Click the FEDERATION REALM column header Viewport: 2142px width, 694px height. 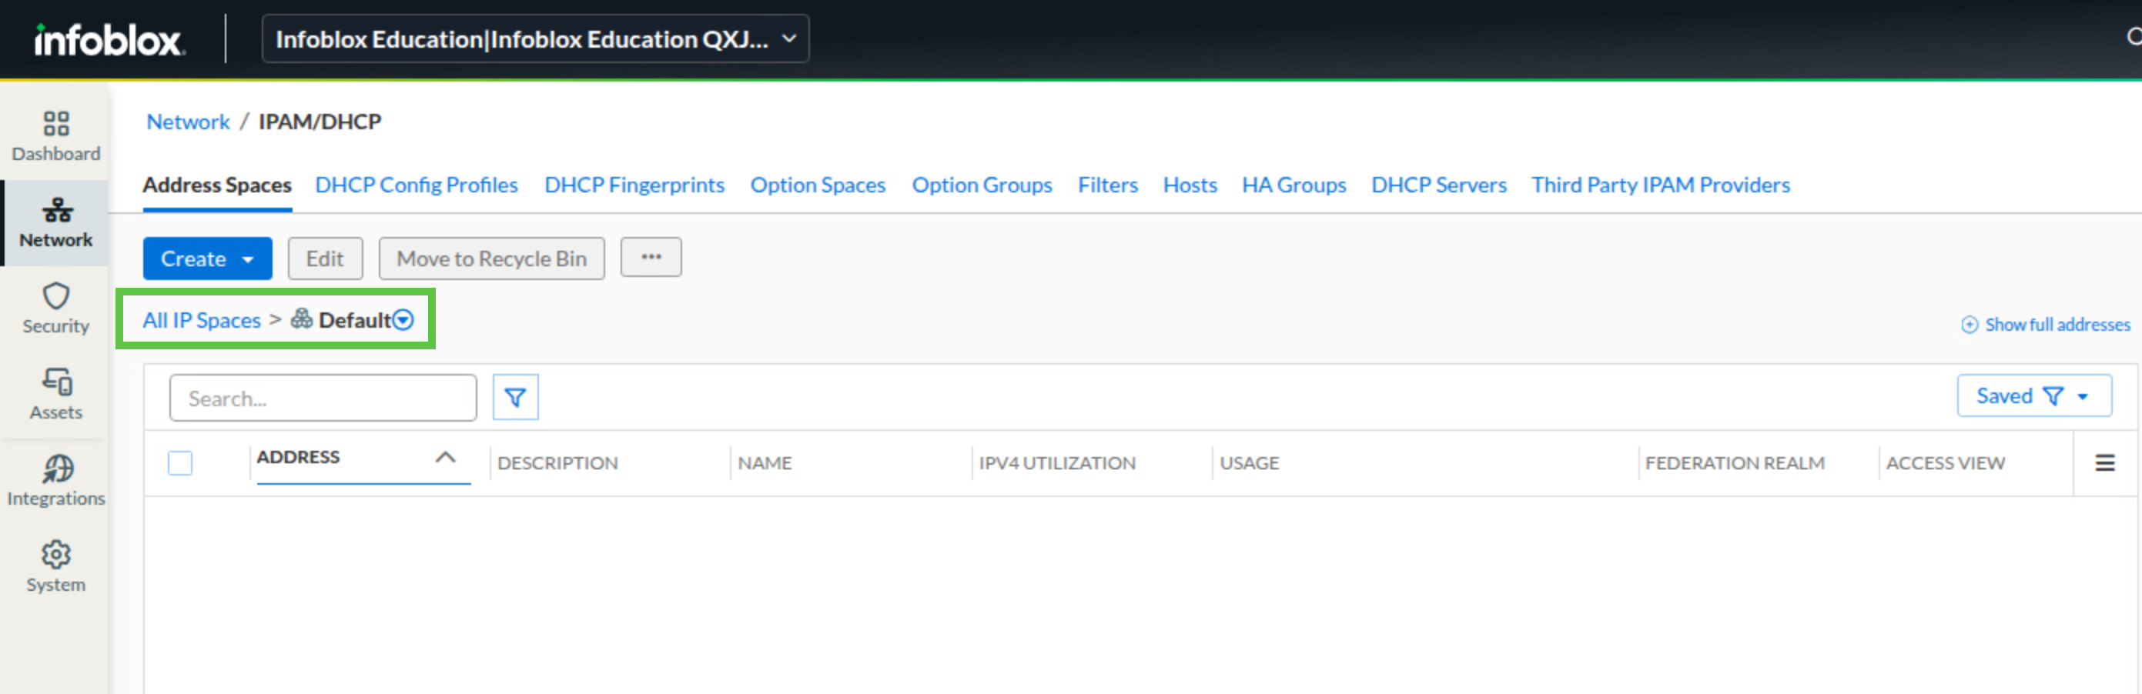click(x=1735, y=463)
